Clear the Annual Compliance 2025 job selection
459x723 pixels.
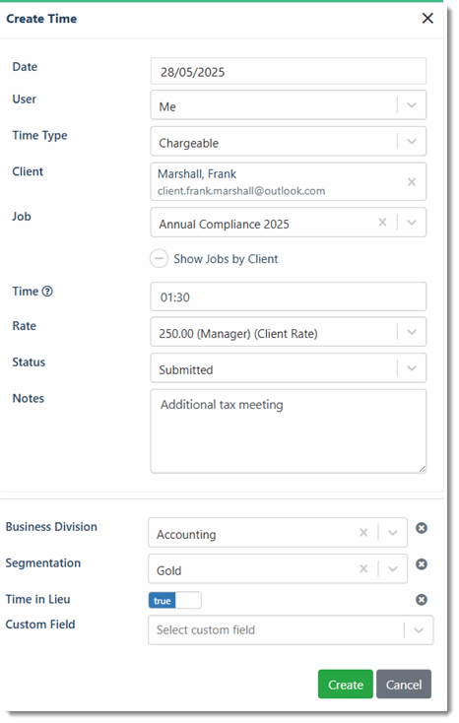point(382,223)
